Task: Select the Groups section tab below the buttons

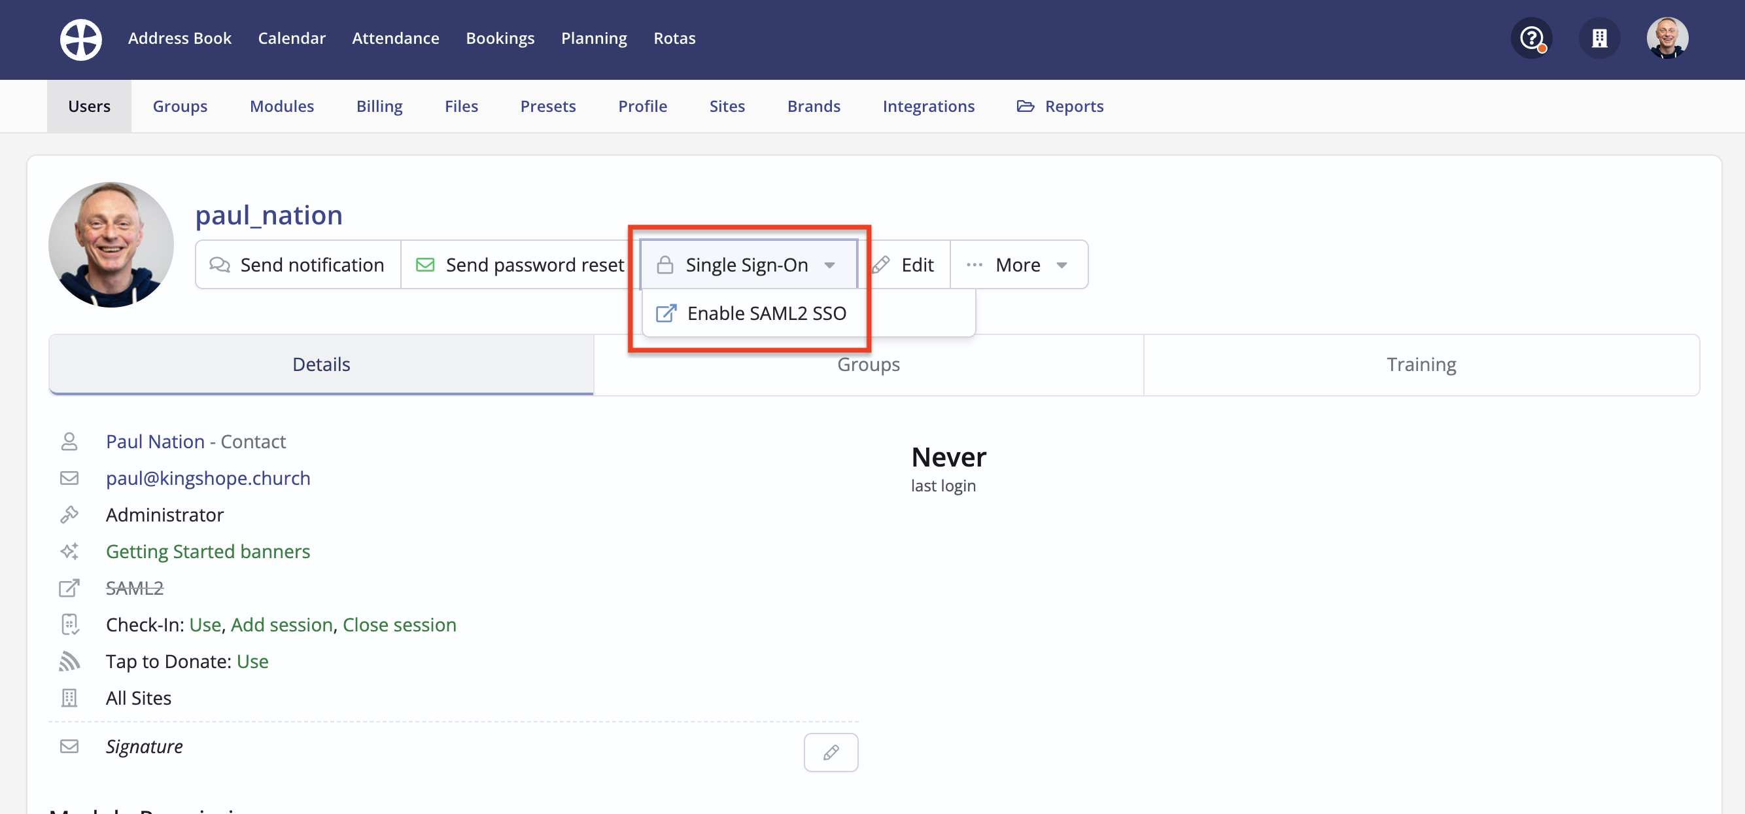Action: [x=869, y=364]
